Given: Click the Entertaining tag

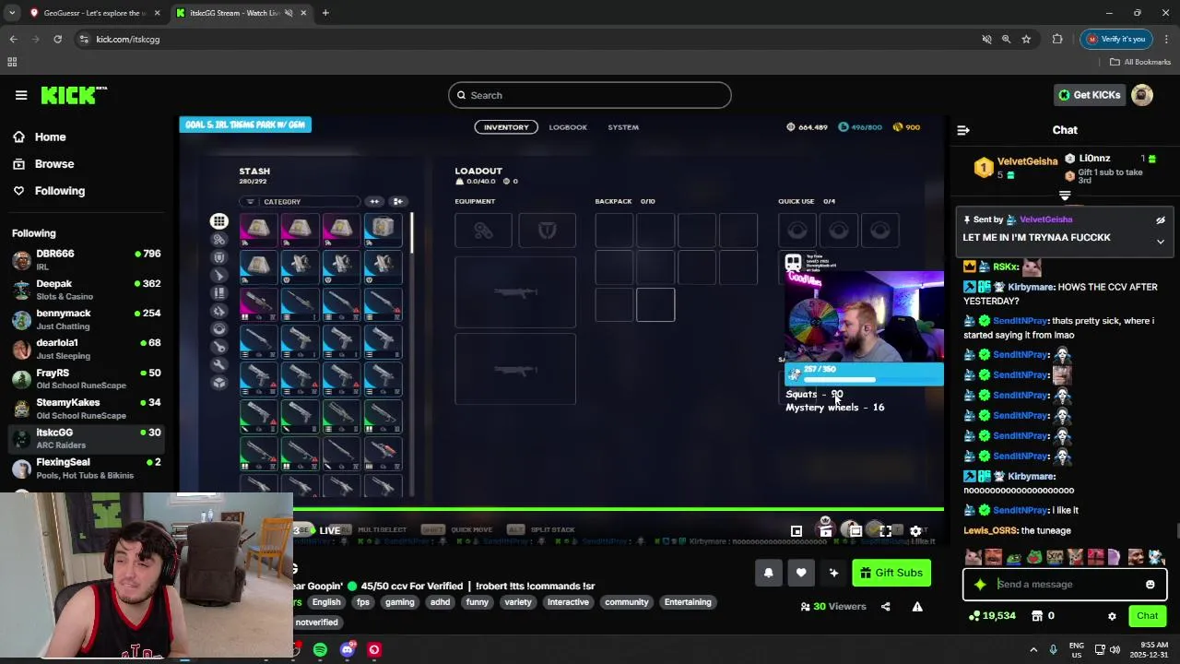Looking at the screenshot, I should (x=688, y=602).
